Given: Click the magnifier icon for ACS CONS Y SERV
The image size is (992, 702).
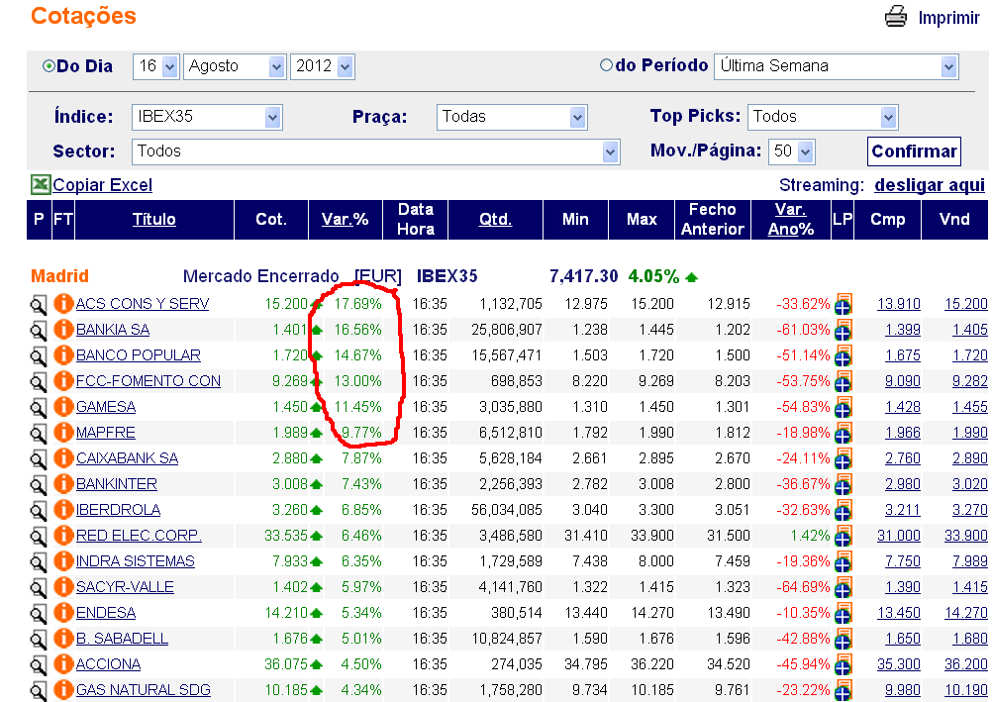Looking at the screenshot, I should pos(39,305).
